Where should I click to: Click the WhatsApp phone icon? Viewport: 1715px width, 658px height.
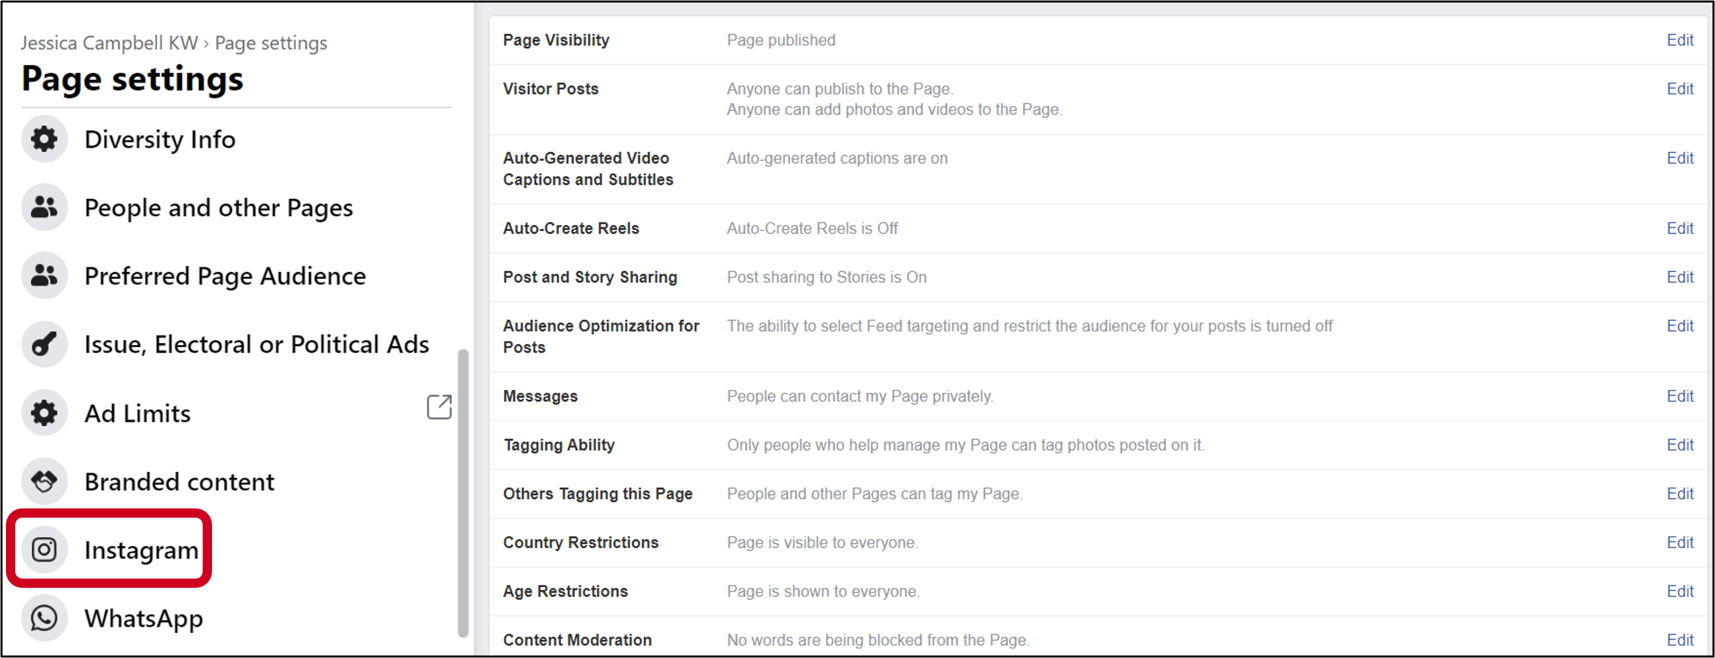click(x=44, y=618)
